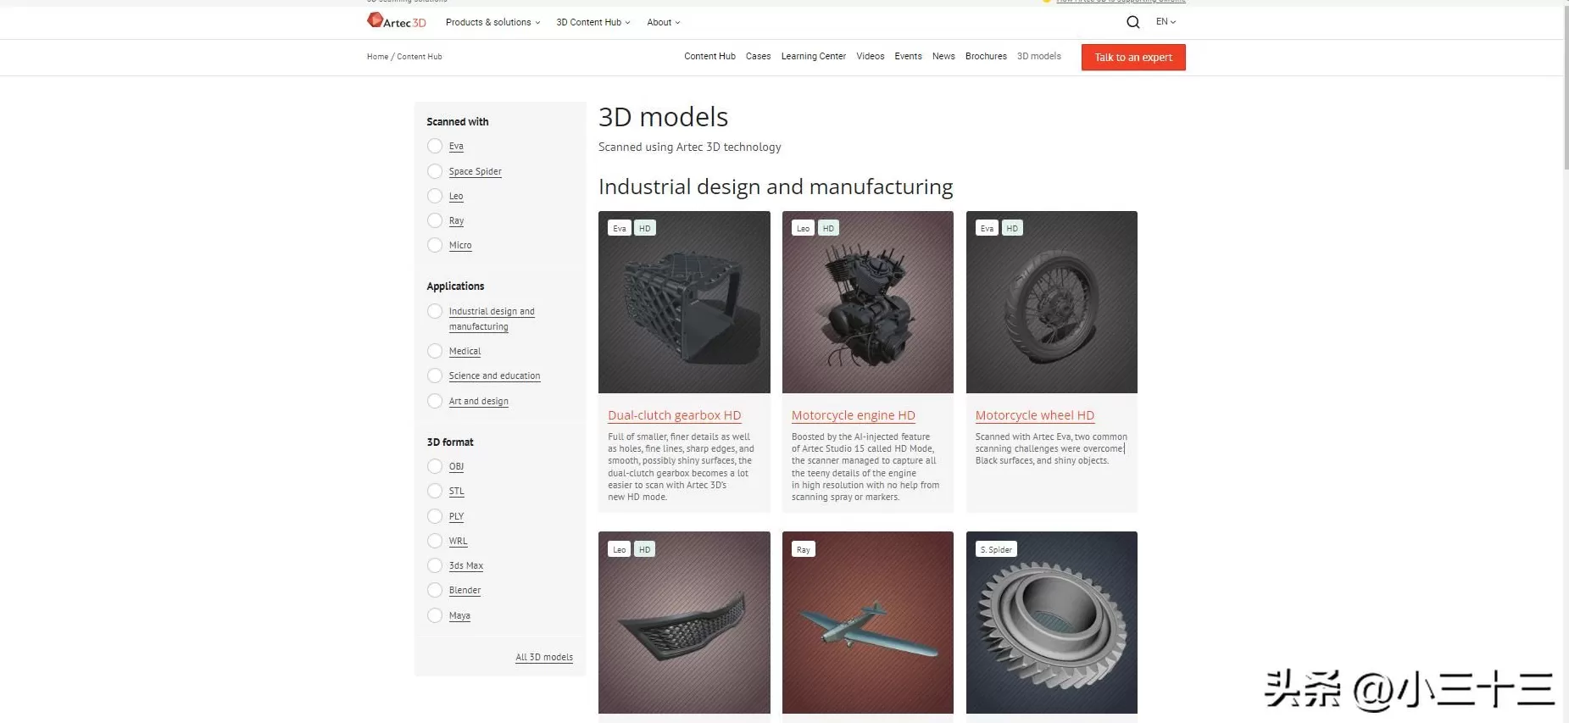Click the S.Spider tag on gear model
The width and height of the screenshot is (1569, 723).
click(x=995, y=549)
